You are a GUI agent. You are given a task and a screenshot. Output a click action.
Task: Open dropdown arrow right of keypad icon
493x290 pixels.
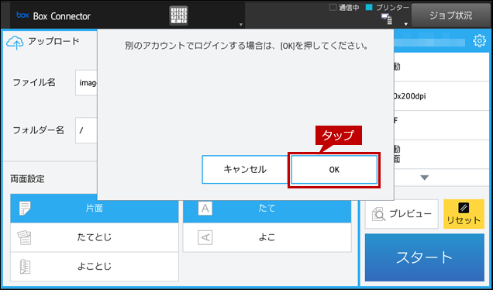(x=241, y=24)
